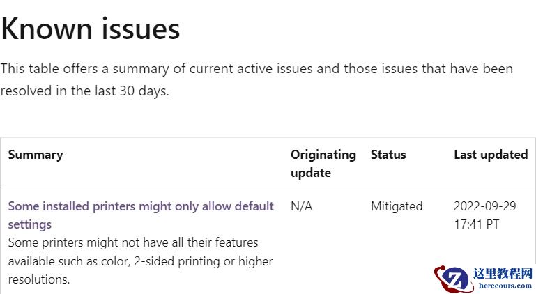Viewport: 536px width, 294px height.
Task: Click the Summary column header
Action: pos(36,155)
